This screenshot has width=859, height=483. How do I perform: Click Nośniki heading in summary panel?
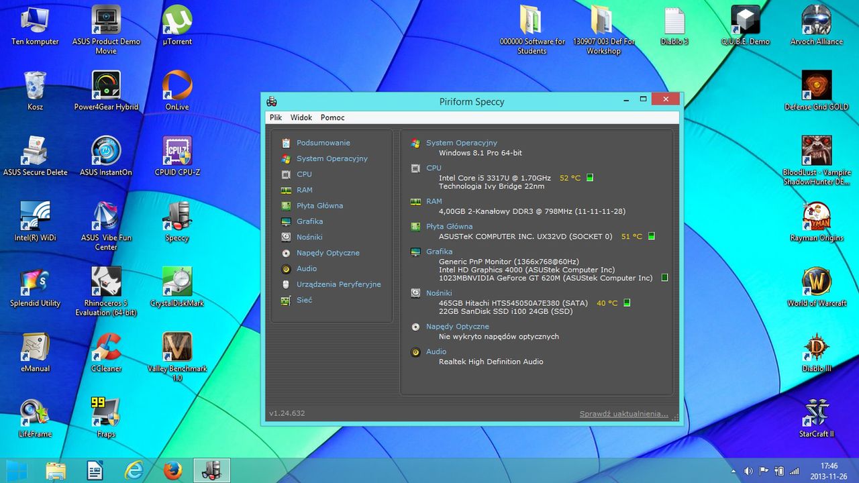439,293
